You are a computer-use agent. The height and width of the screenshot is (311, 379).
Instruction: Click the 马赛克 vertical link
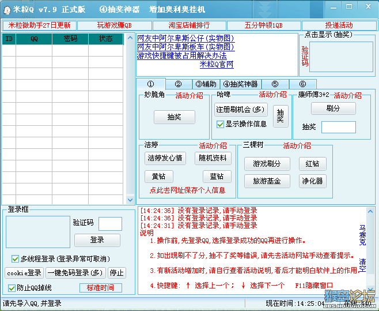pos(362,235)
